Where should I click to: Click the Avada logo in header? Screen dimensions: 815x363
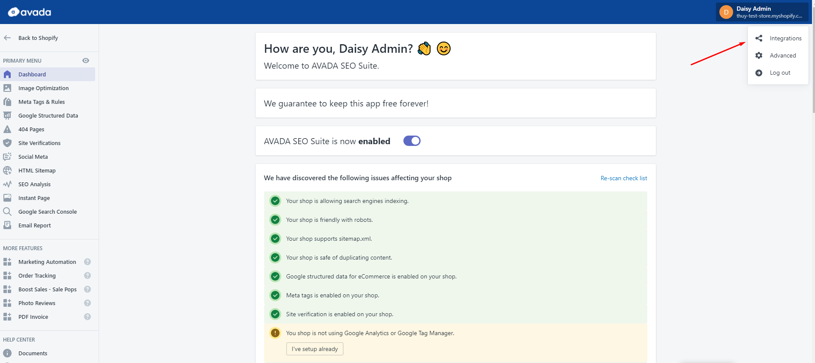(x=29, y=12)
